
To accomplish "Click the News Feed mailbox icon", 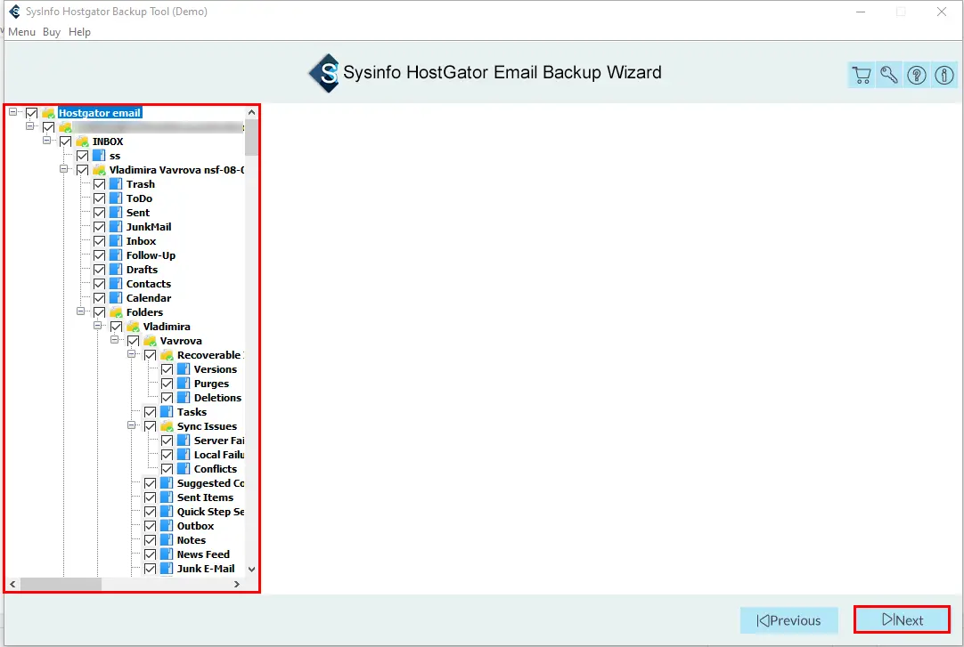I will 167,554.
